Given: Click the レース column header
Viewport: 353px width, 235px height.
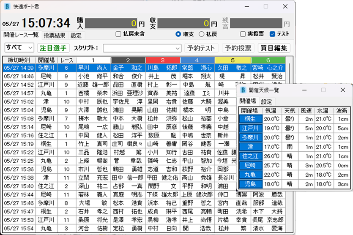Looking at the screenshot, I should pyautogui.click(x=67, y=60).
